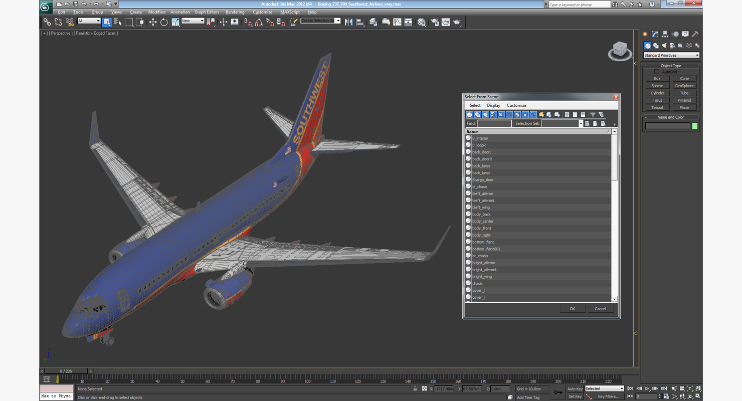Toggle Display Geometry filter in dialog

pyautogui.click(x=470, y=115)
